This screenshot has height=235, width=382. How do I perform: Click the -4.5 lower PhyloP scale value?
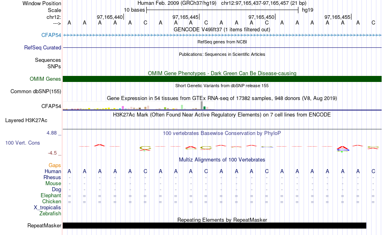click(x=52, y=153)
